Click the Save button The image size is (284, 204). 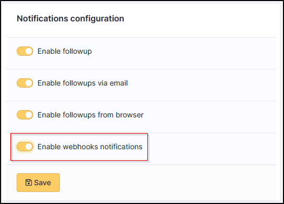tap(38, 183)
